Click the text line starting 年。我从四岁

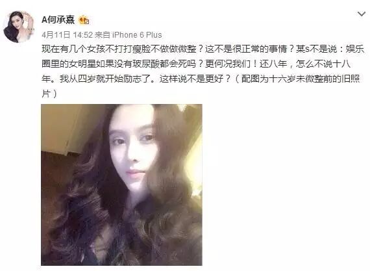(201, 79)
